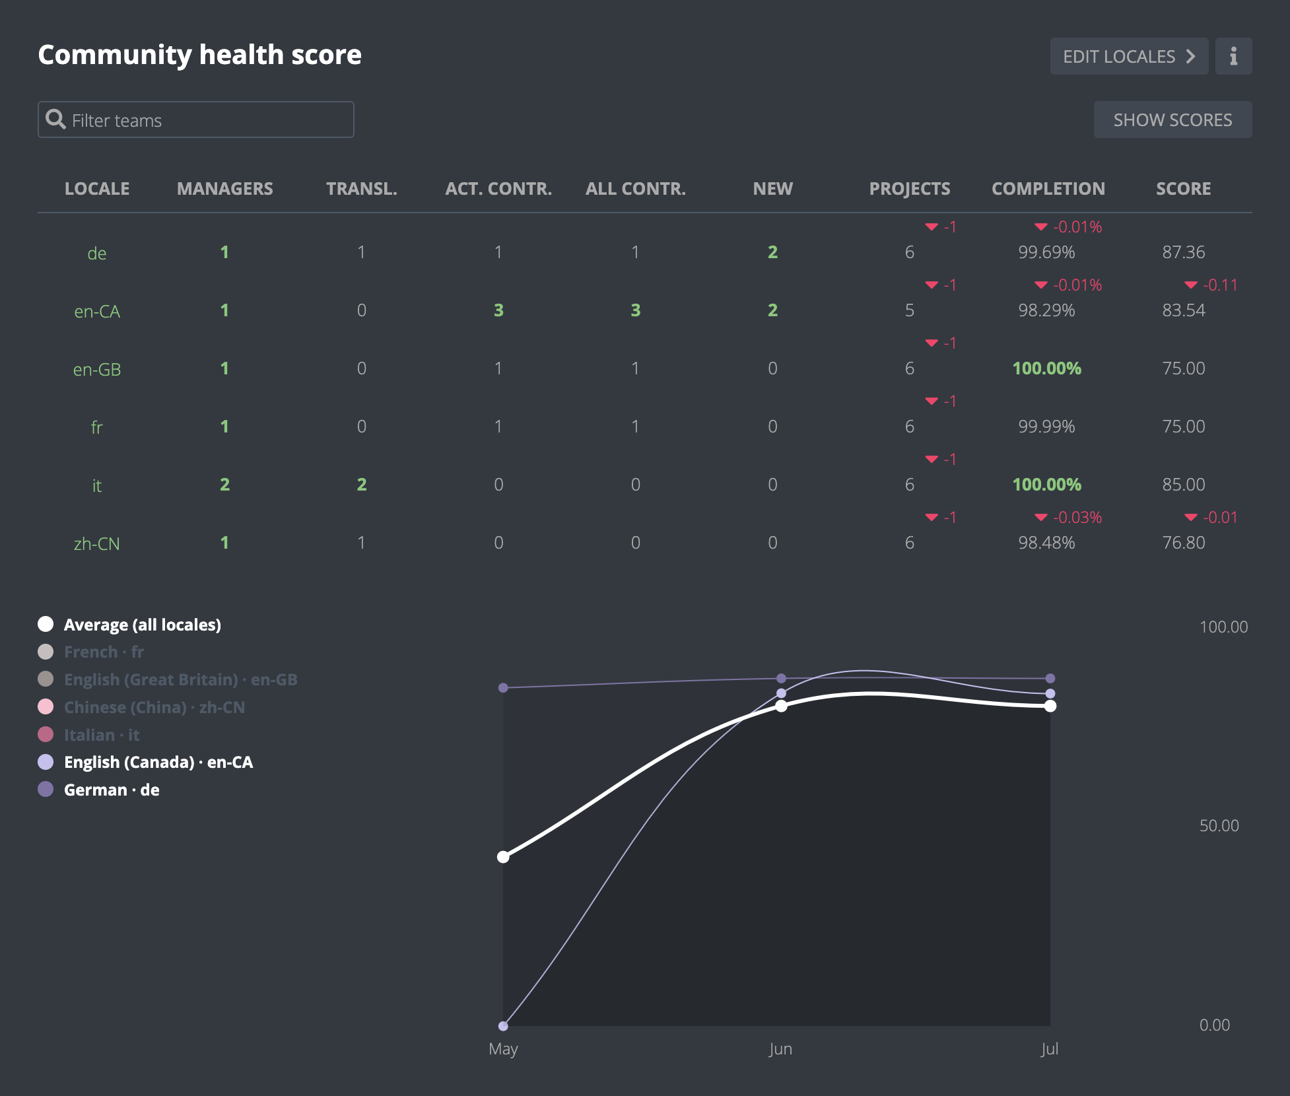Click en-CA completion value 98.29%

pyautogui.click(x=1047, y=310)
